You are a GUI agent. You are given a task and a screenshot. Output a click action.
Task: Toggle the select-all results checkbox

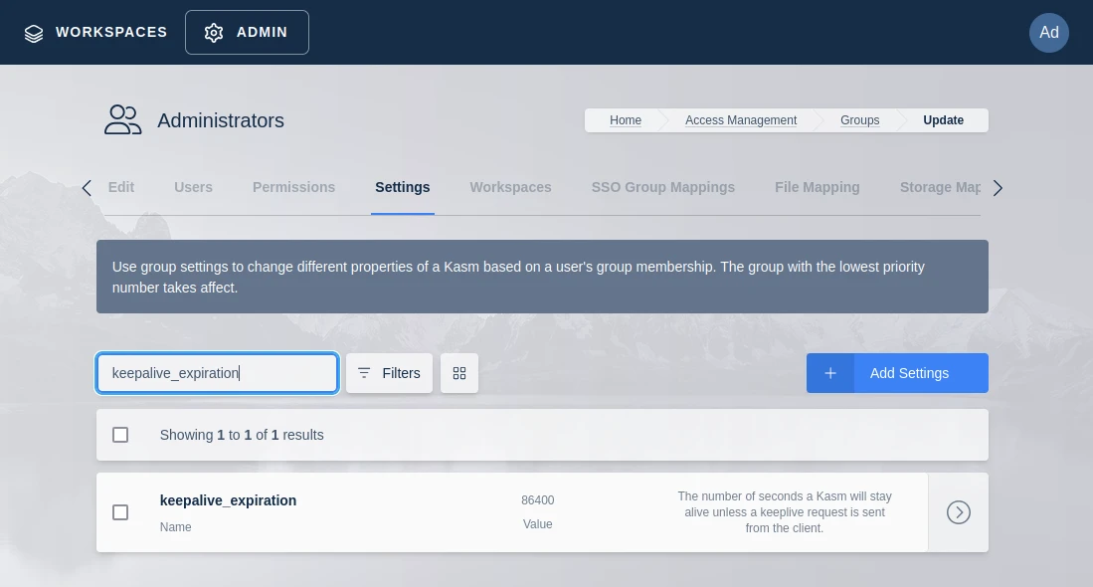[x=120, y=435]
